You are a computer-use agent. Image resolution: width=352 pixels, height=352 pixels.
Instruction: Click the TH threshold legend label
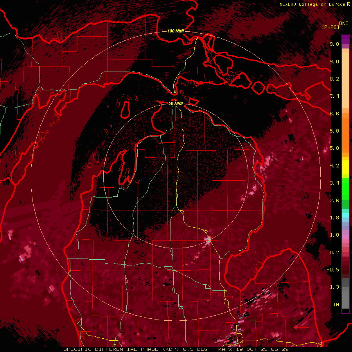coord(336,305)
